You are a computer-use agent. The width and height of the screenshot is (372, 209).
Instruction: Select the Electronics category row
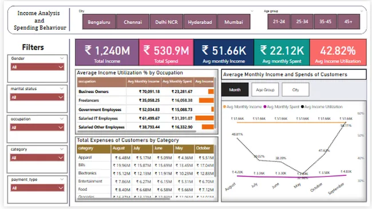(x=145, y=173)
